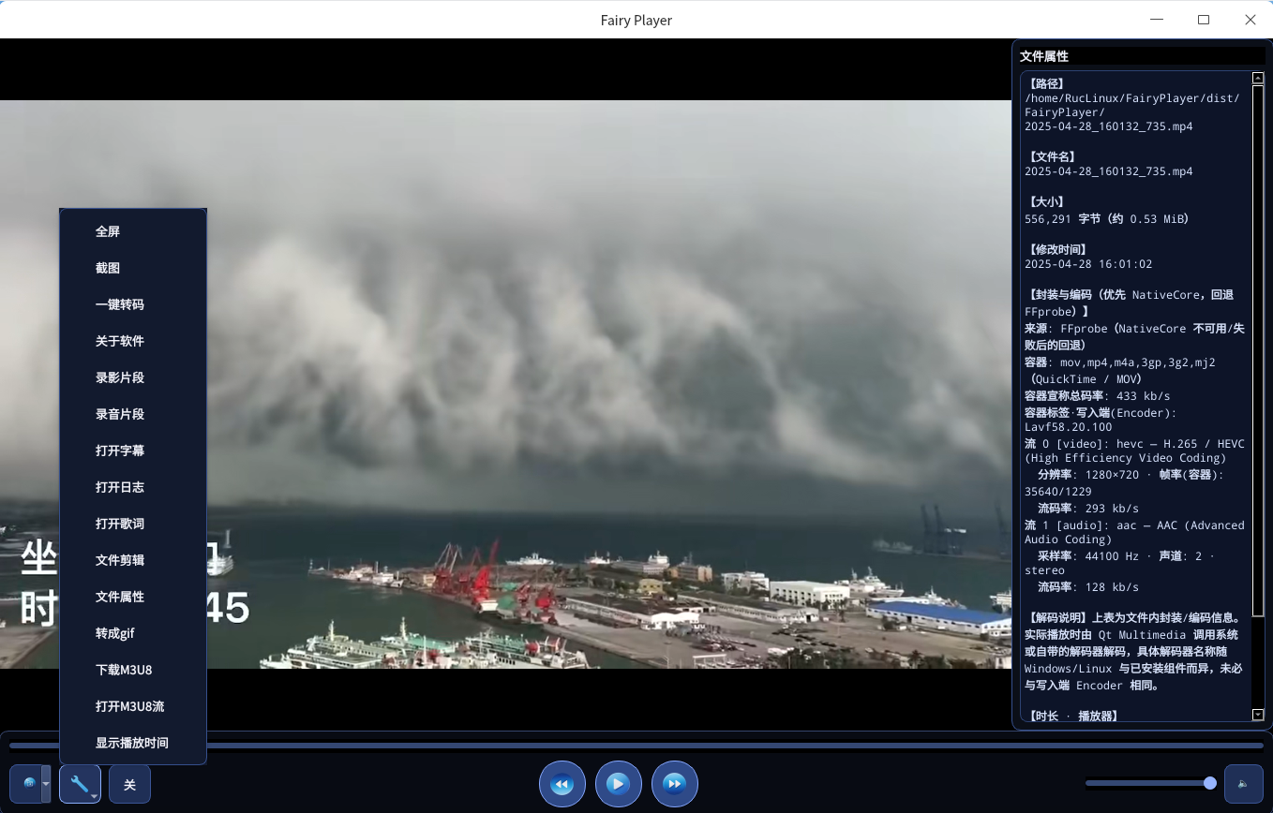The height and width of the screenshot is (813, 1273).
Task: Click the 流码率: 128 kb/s line
Action: 1088,586
